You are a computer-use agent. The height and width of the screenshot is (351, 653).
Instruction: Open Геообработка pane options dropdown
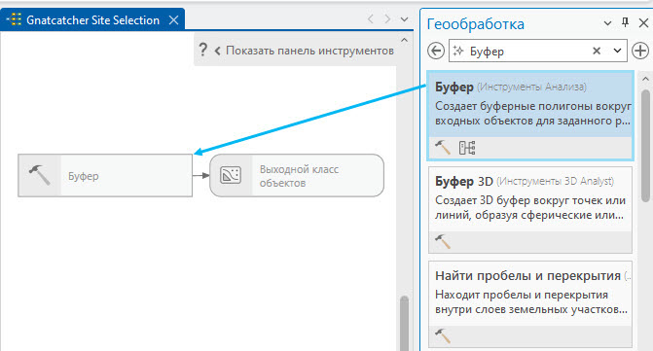point(607,23)
